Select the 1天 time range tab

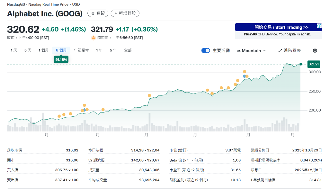click(x=14, y=50)
